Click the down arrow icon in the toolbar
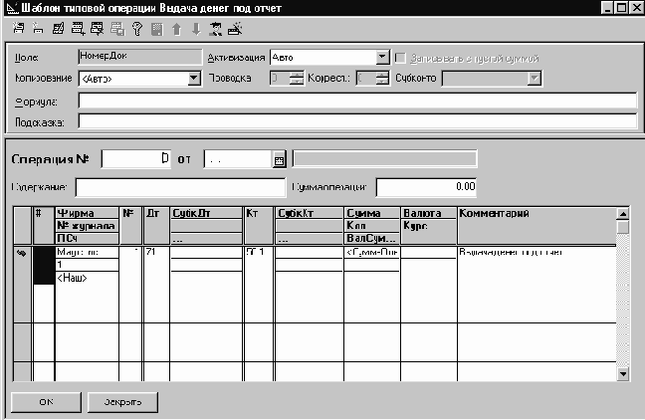The image size is (645, 420). click(x=194, y=29)
